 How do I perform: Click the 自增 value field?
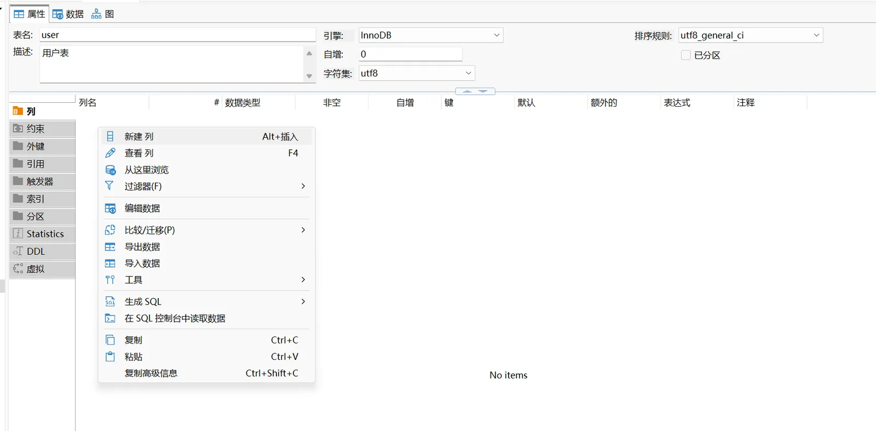click(411, 54)
